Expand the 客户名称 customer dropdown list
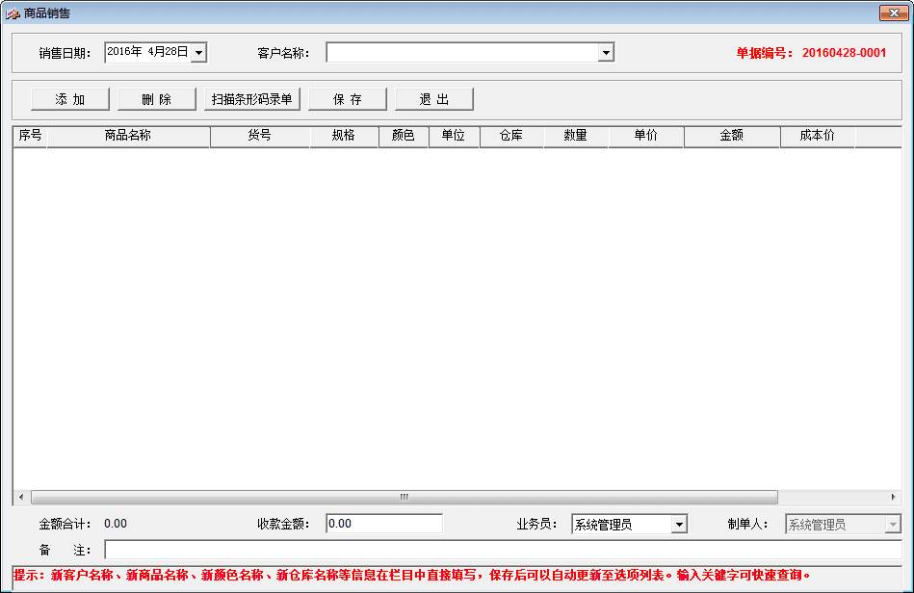The height and width of the screenshot is (593, 914). [606, 53]
